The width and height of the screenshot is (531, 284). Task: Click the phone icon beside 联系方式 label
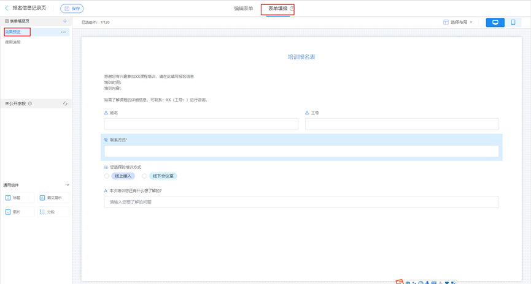106,140
